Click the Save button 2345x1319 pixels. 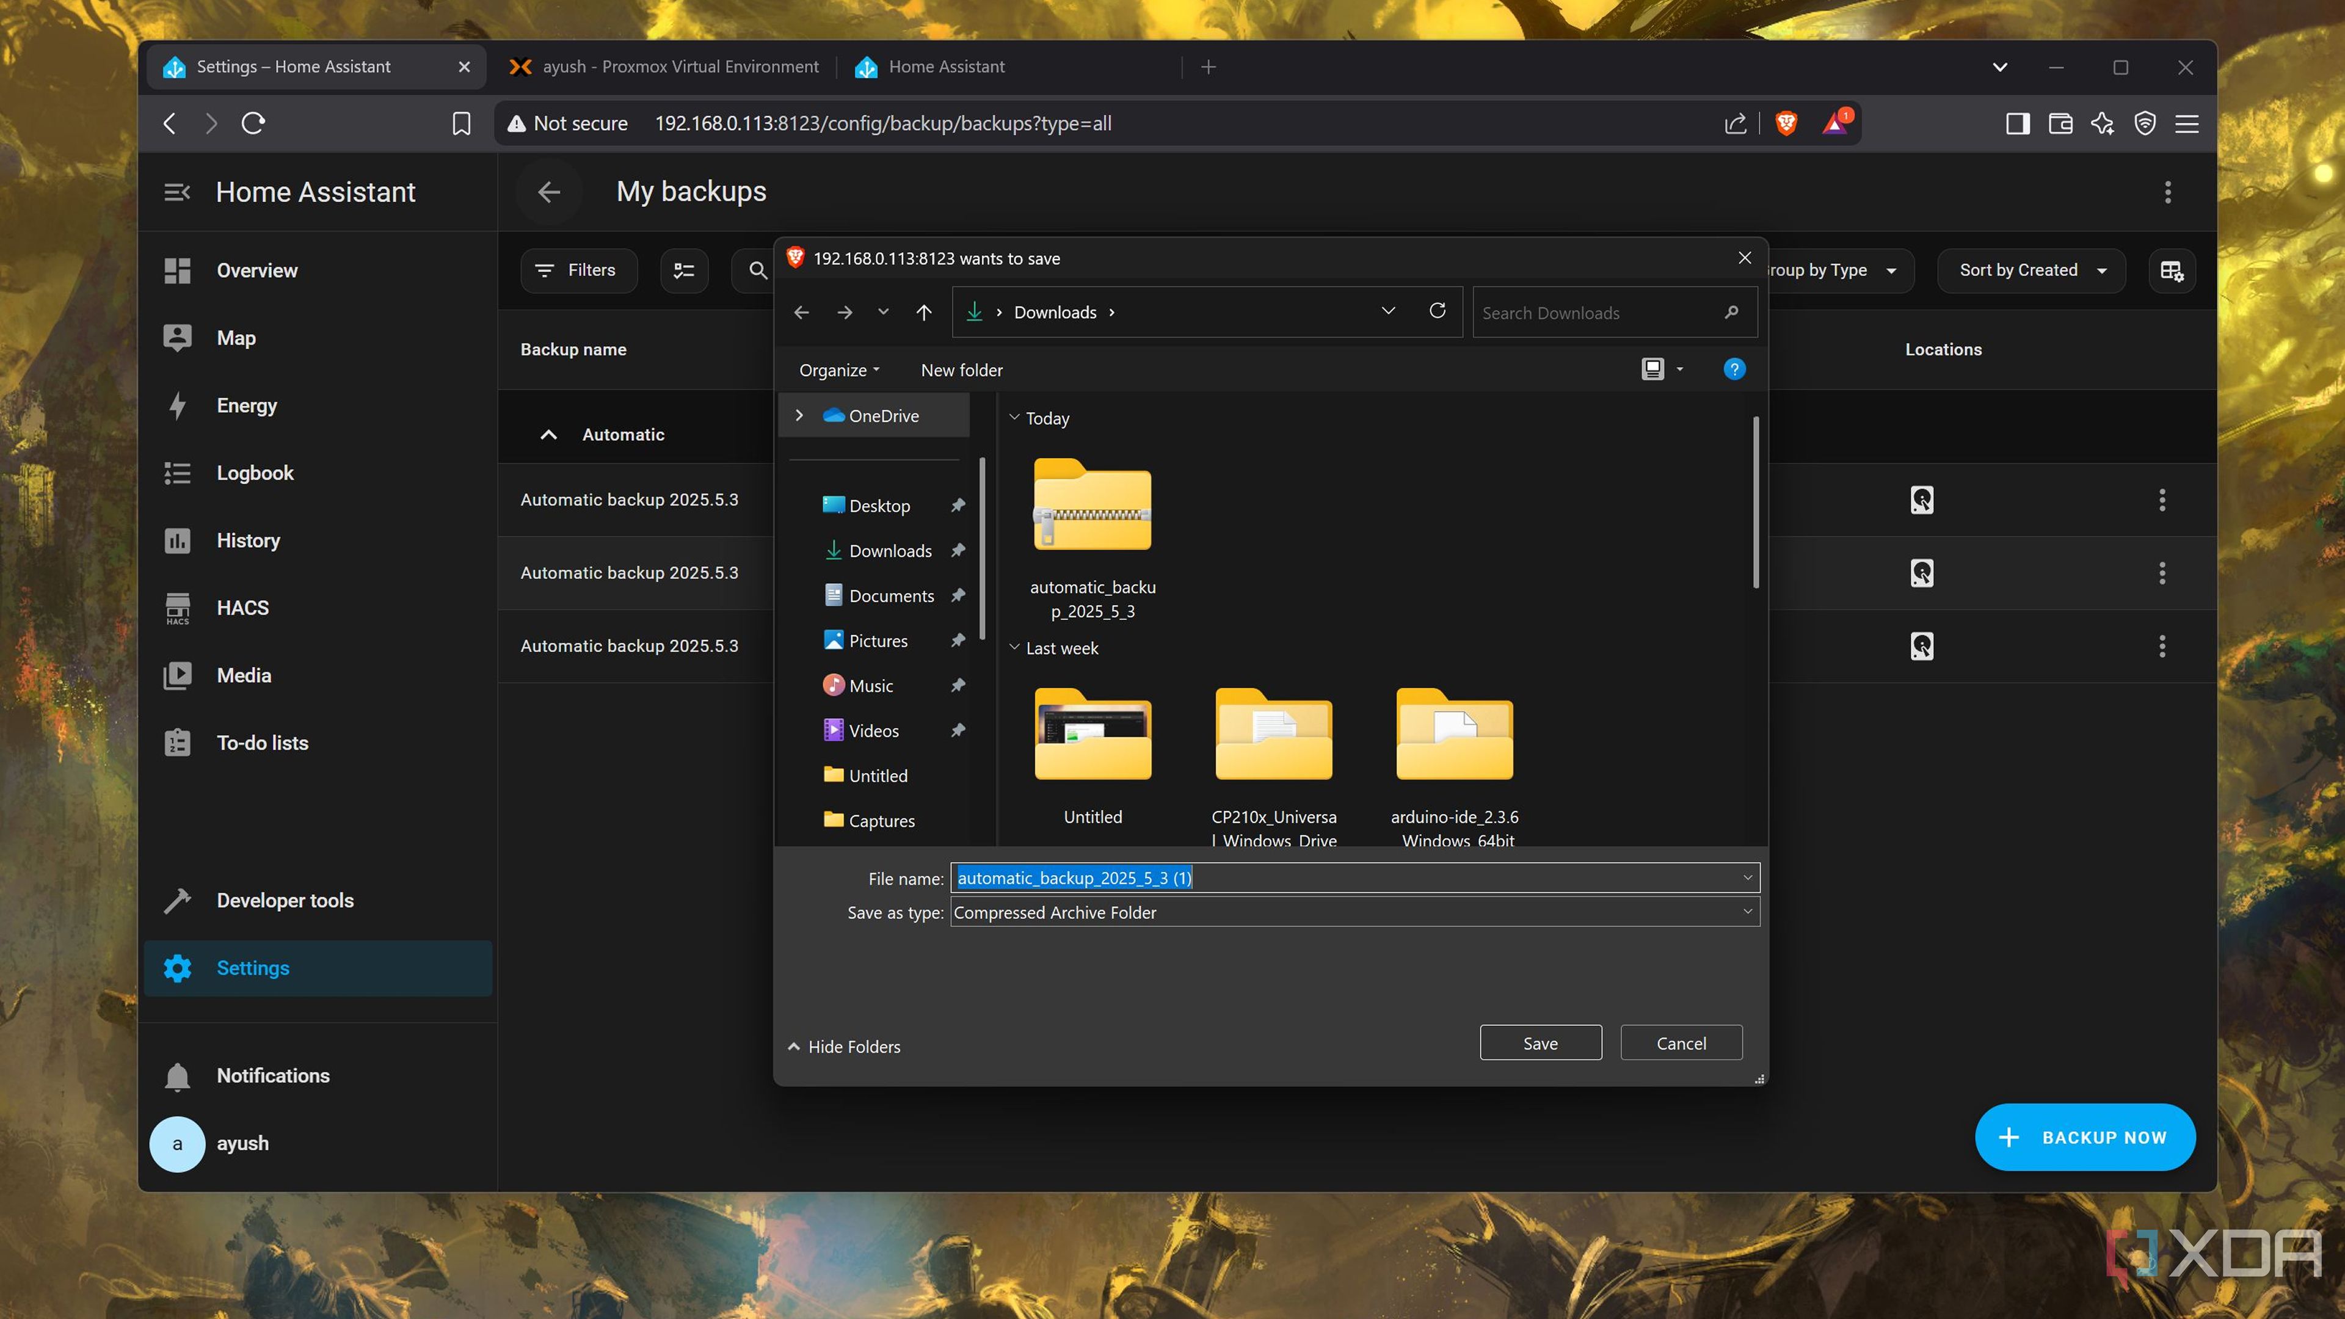tap(1540, 1043)
